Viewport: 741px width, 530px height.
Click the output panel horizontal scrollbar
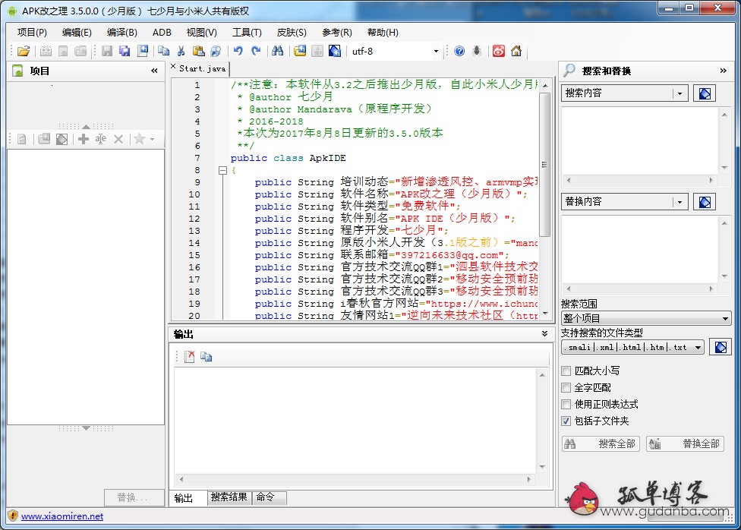(355, 479)
